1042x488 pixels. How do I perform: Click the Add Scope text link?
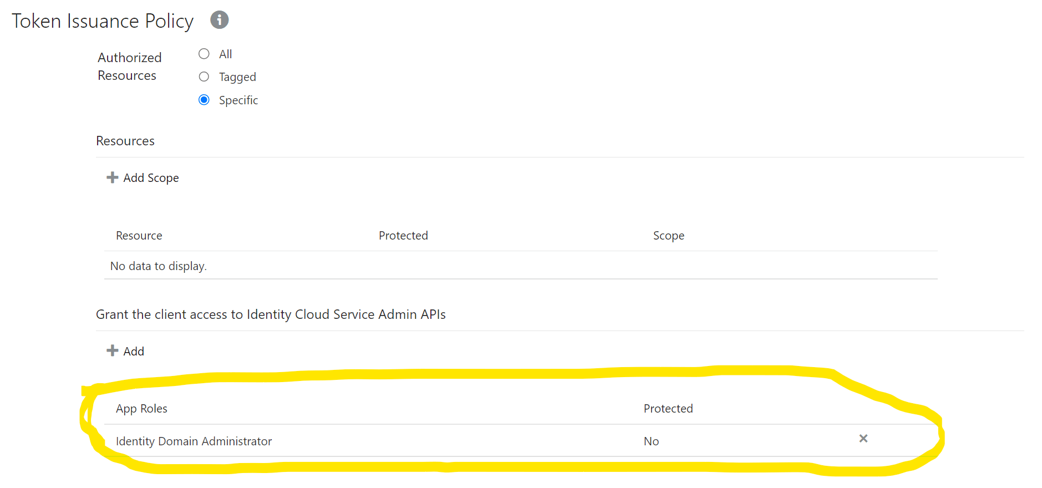[x=151, y=178]
